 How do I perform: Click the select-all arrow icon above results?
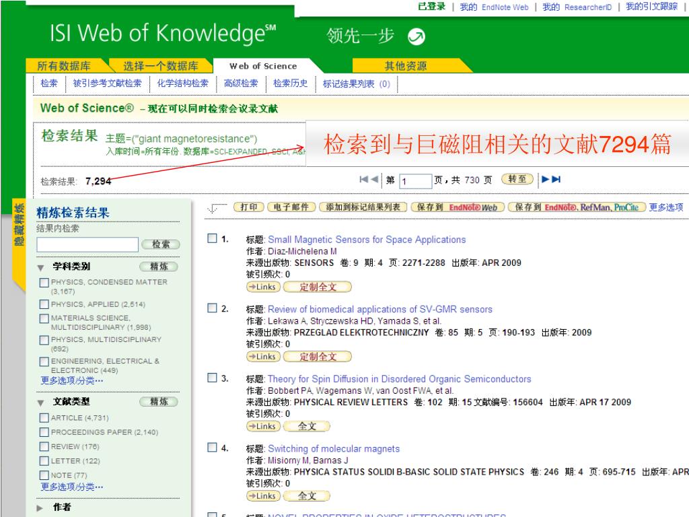tap(216, 208)
